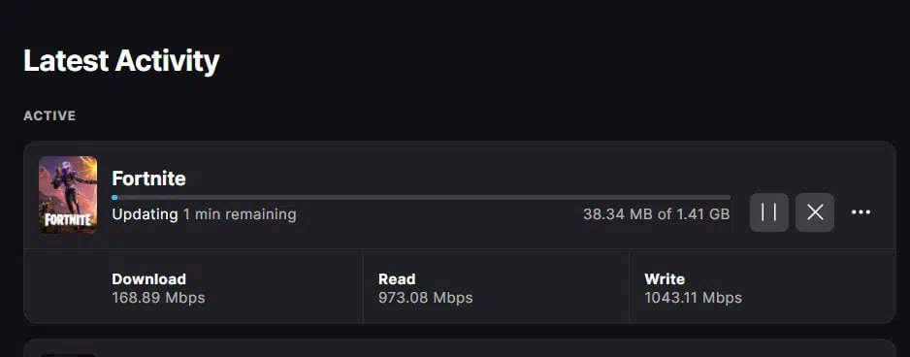Click the Latest Activity heading
The image size is (910, 357).
[x=121, y=61]
